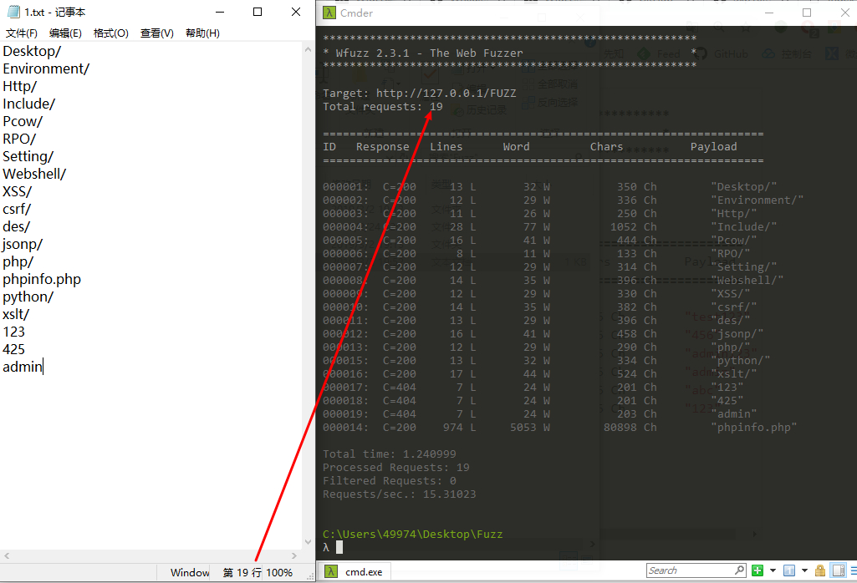Click the Window encoding label in the Notepad status bar
The image size is (857, 583).
point(190,573)
